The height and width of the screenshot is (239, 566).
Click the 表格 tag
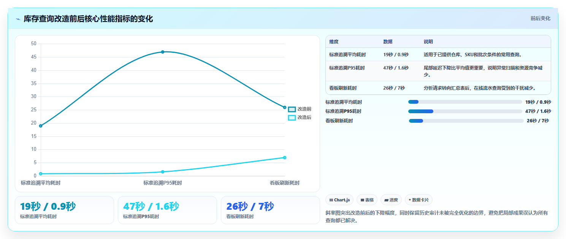click(x=367, y=200)
